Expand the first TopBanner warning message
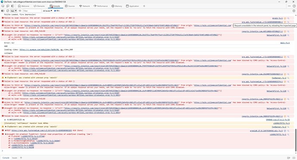This screenshot has width=297, height=160. point(6,78)
